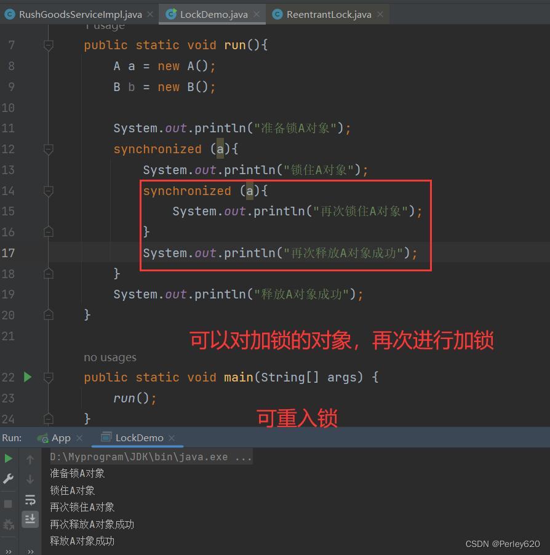This screenshot has width=550, height=555.
Task: Click the green run gutter icon at line 22
Action: pyautogui.click(x=28, y=377)
